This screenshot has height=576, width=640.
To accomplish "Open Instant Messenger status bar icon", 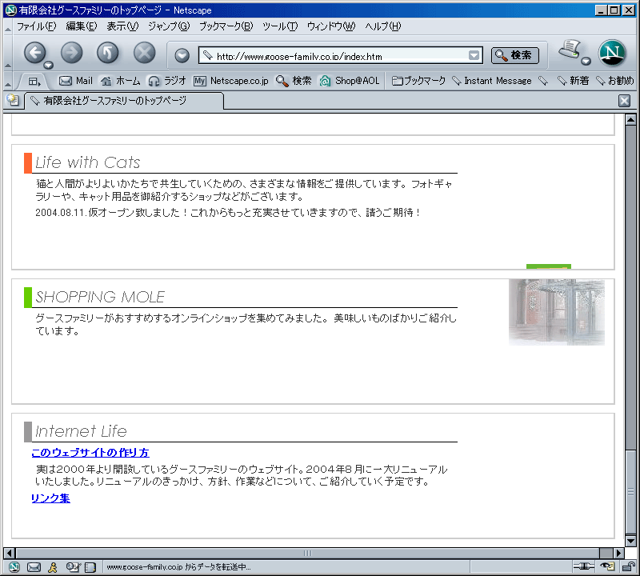I will coord(53,566).
